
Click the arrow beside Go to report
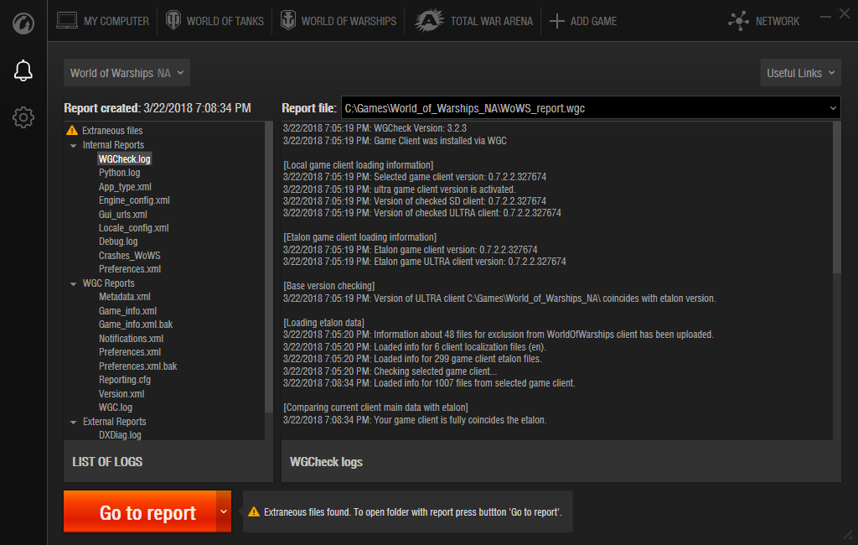[223, 511]
